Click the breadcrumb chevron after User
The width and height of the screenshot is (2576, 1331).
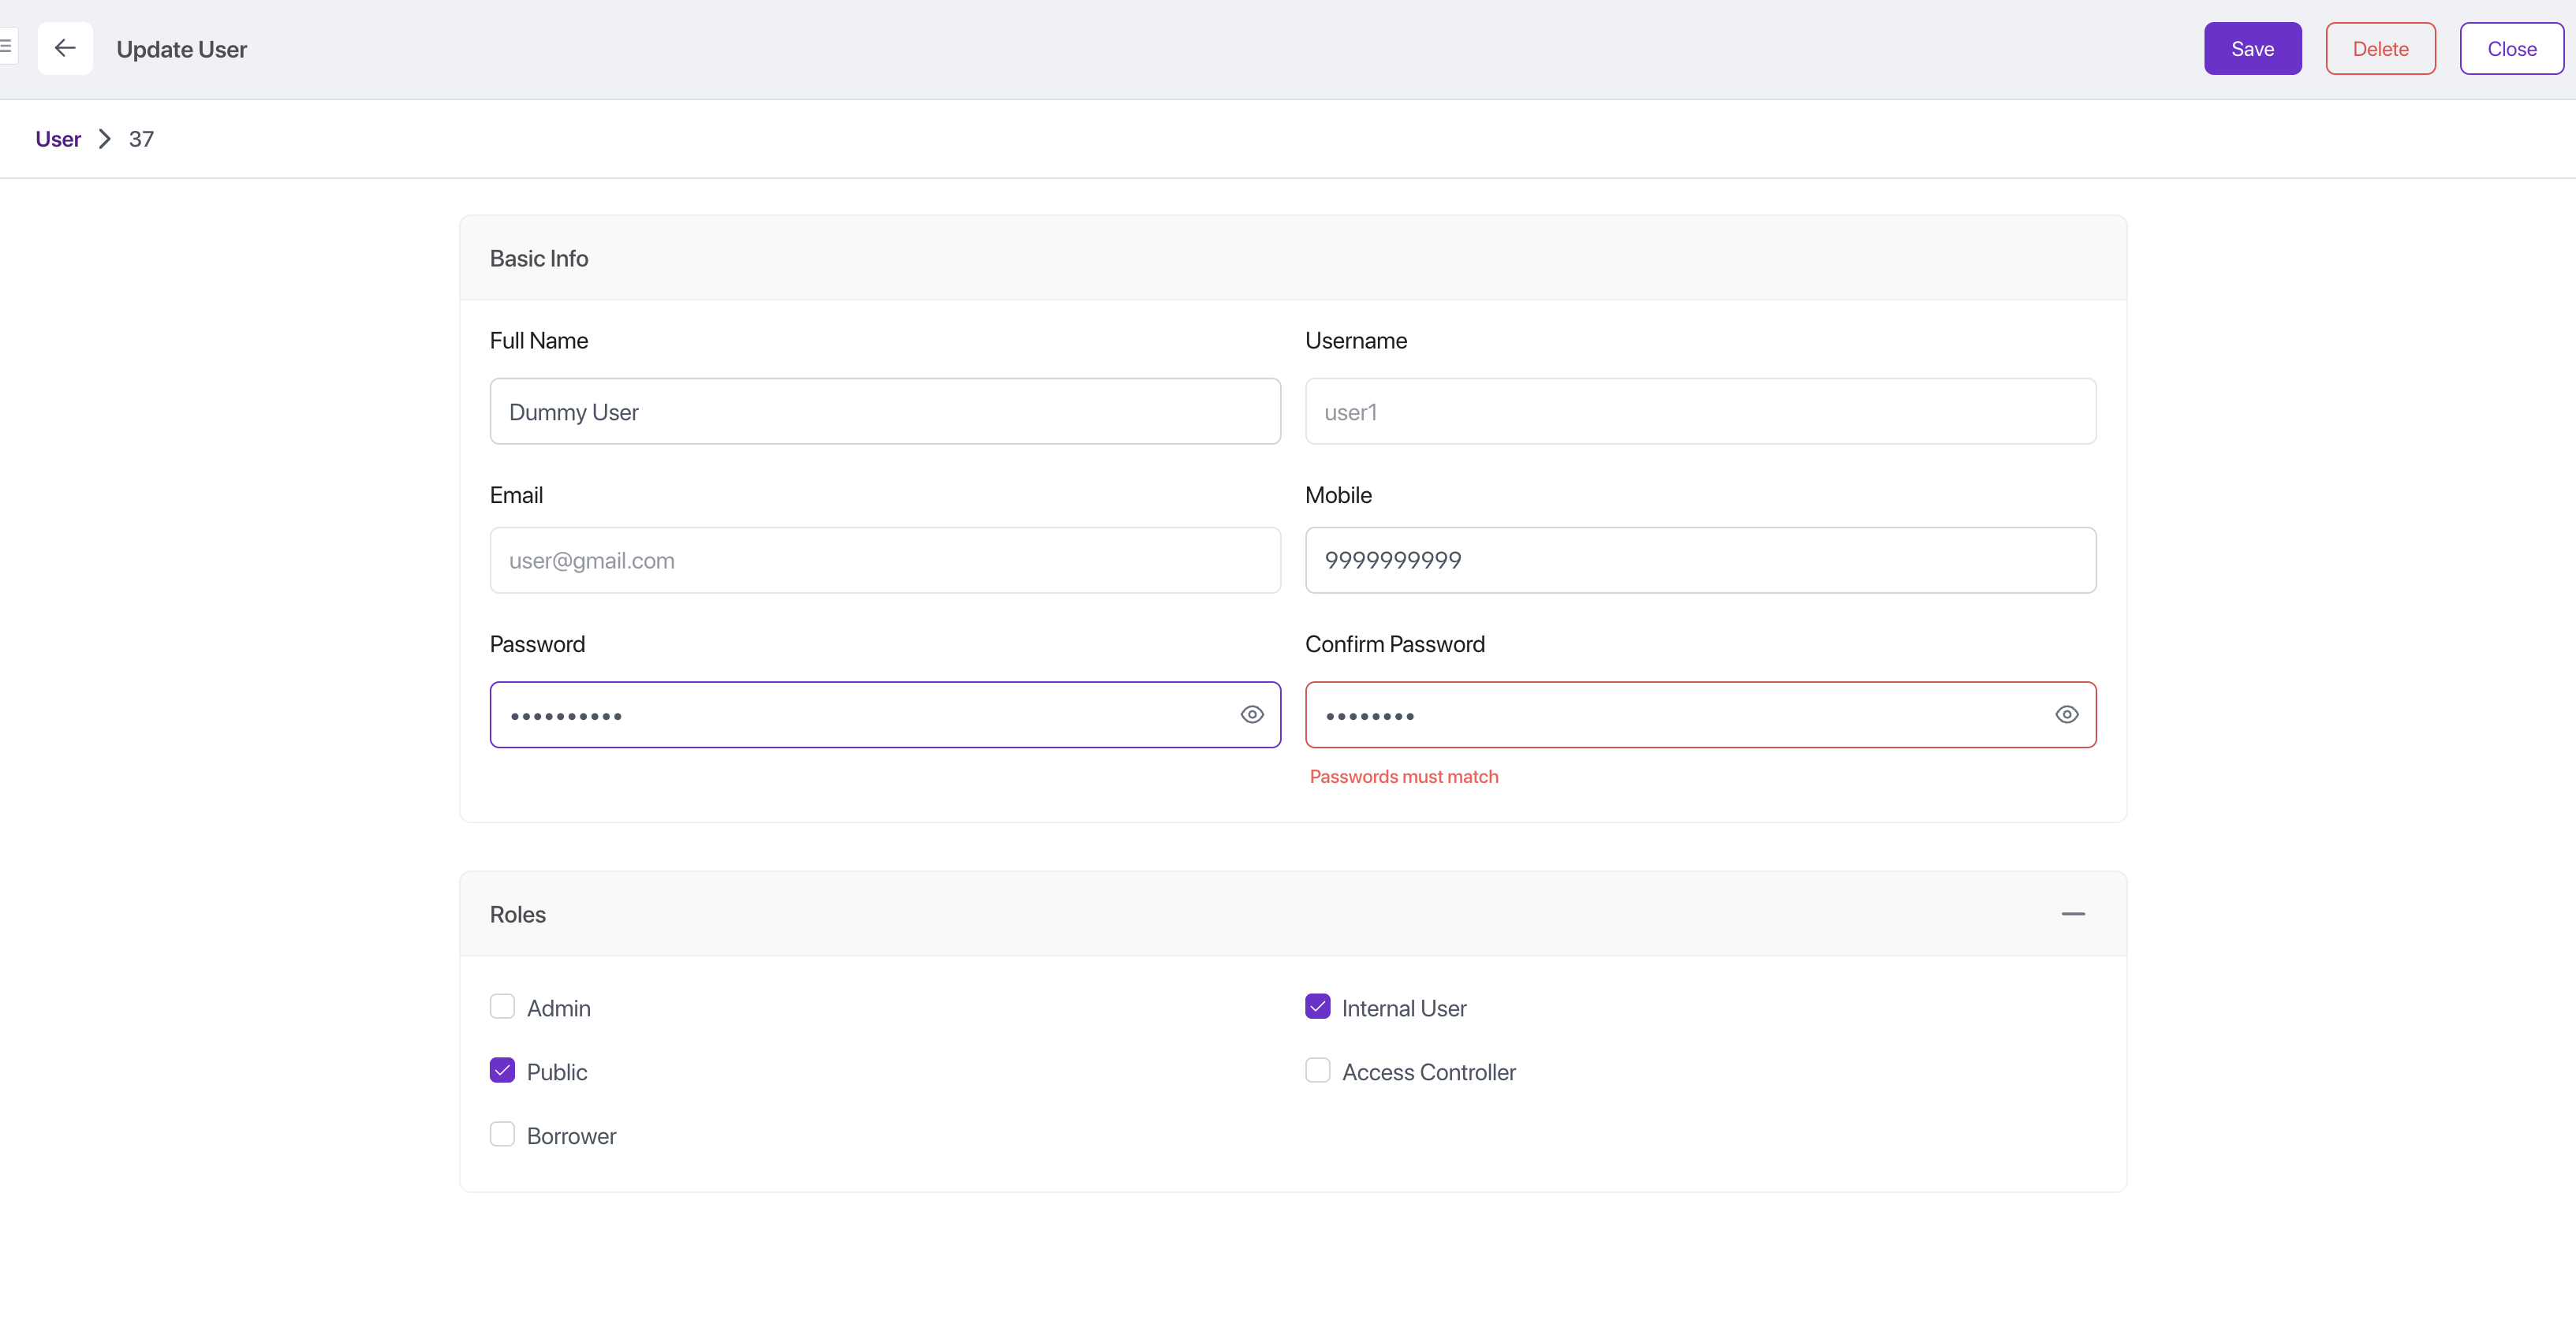point(105,139)
